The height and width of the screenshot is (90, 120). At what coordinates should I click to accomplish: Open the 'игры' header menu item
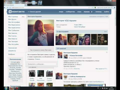[x=79, y=12]
